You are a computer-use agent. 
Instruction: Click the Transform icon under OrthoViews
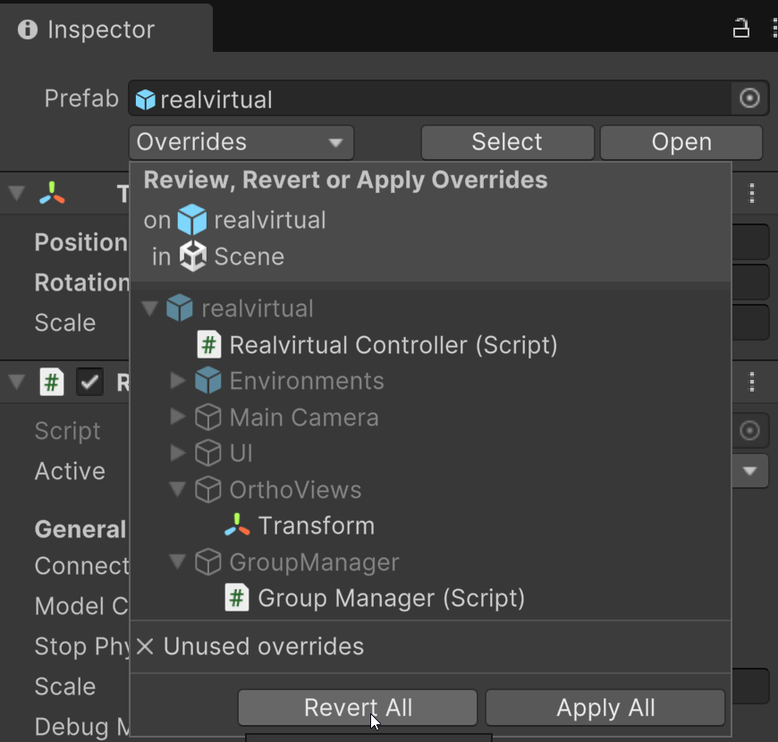(237, 526)
